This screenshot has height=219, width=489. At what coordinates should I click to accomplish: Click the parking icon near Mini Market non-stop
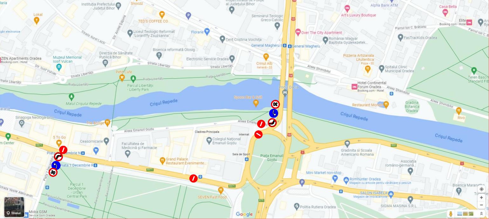pyautogui.click(x=302, y=182)
